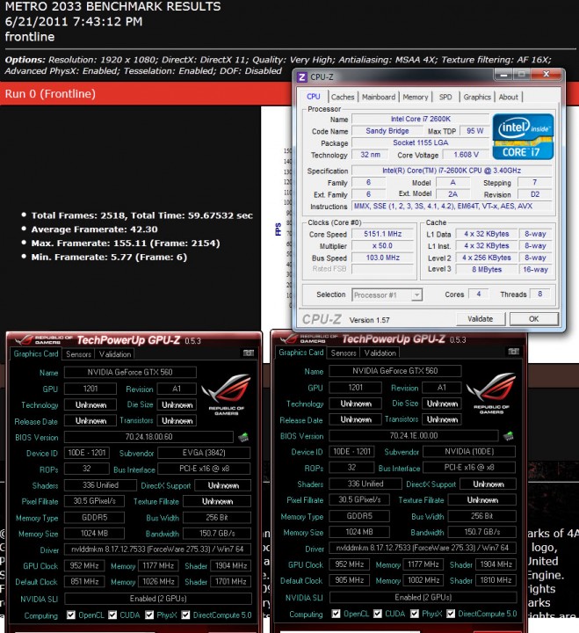The height and width of the screenshot is (633, 579).
Task: Click the OK button in CPU-Z
Action: click(x=534, y=319)
